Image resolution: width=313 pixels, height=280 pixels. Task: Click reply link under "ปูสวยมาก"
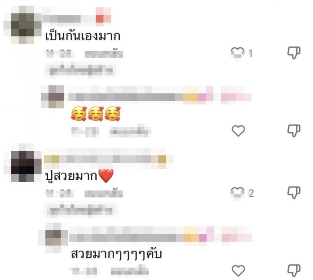coord(104,194)
